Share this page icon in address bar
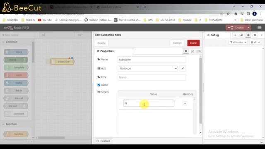 tap(222, 14)
